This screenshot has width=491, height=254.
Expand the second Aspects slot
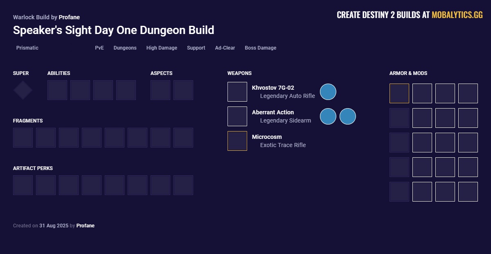click(183, 90)
